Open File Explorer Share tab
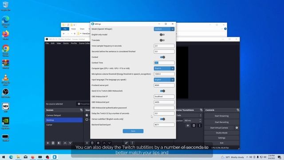 coord(82,29)
